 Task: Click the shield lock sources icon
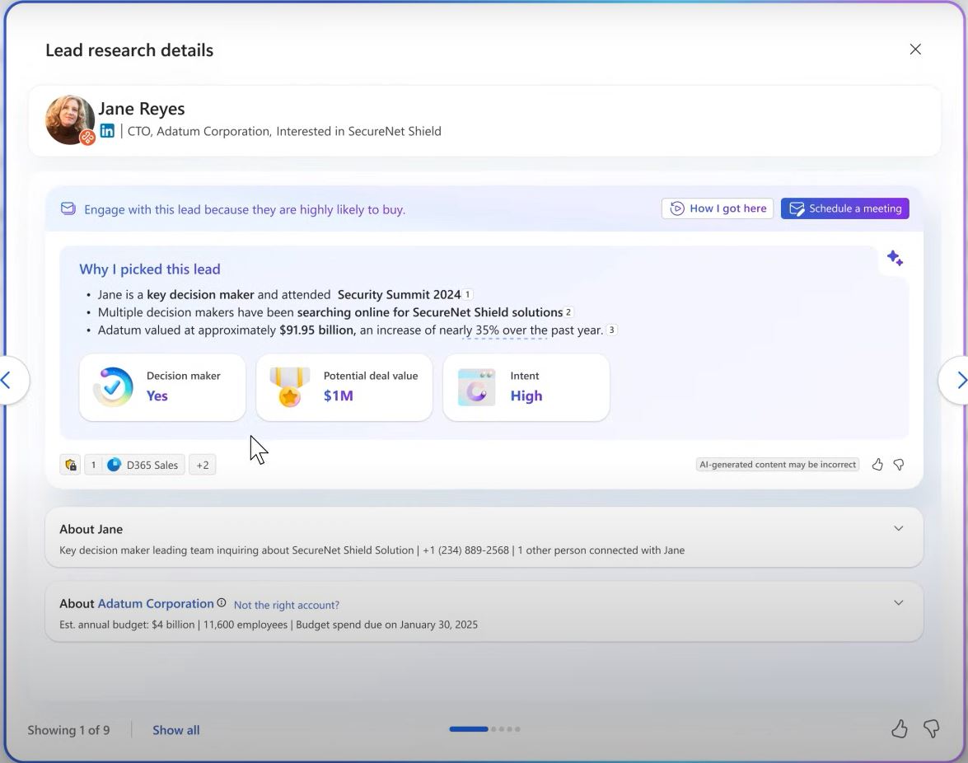pos(70,465)
